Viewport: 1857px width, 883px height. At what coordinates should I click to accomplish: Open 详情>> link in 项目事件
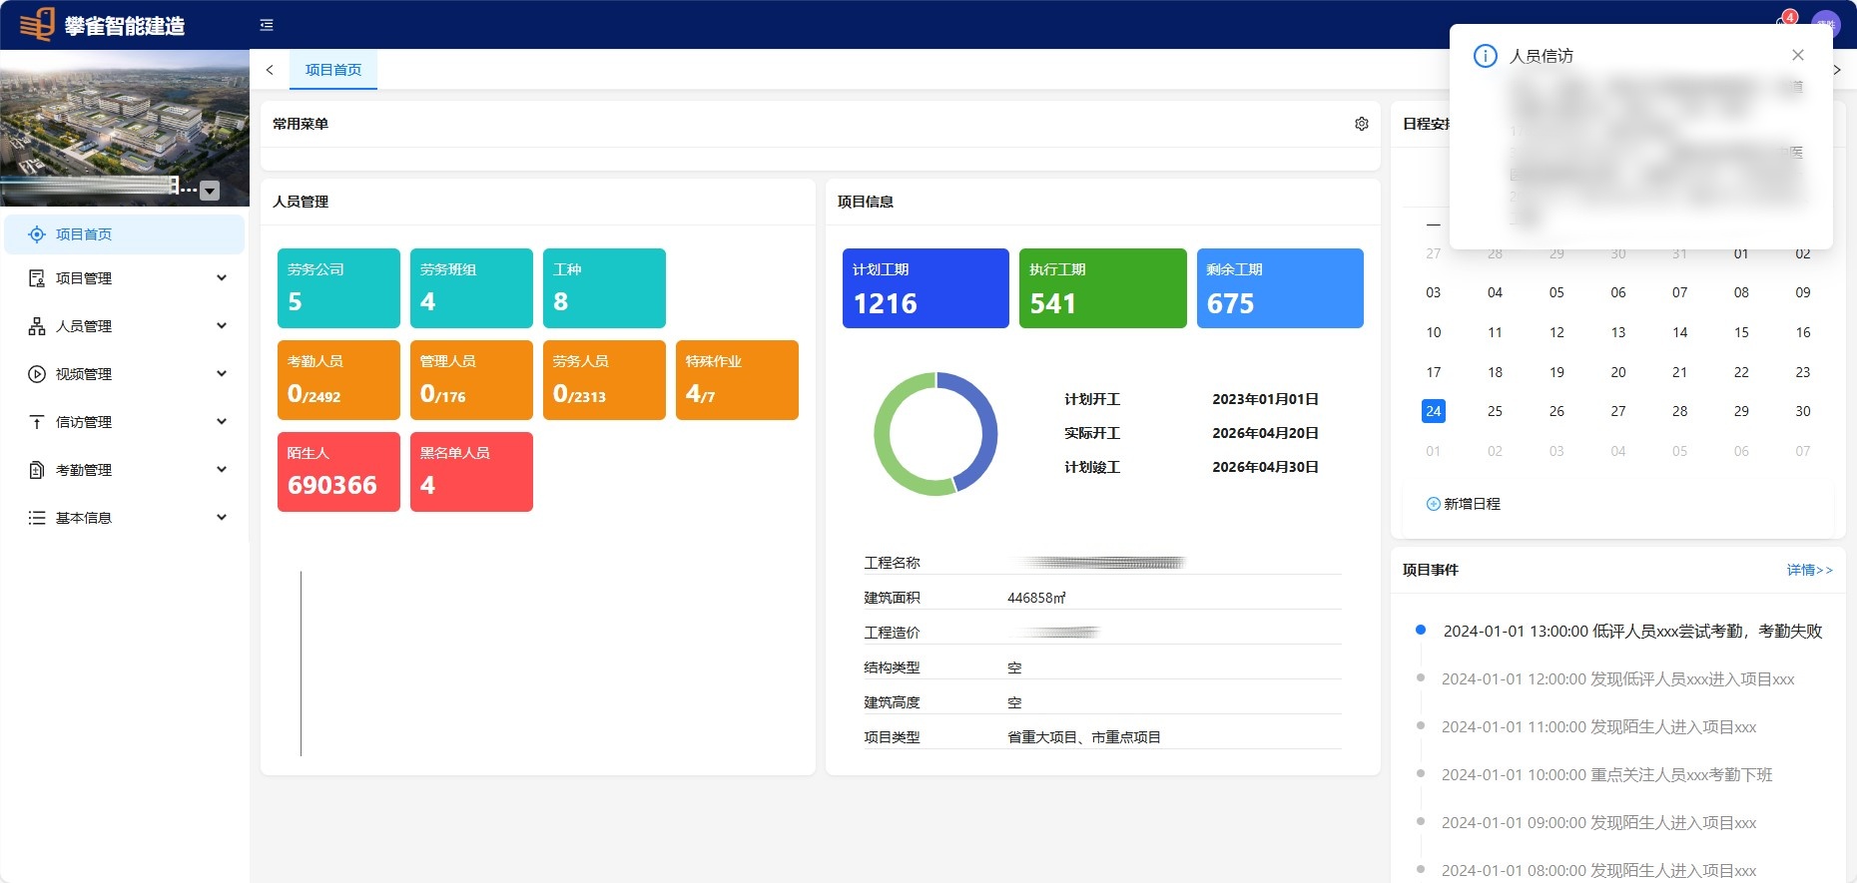click(1809, 570)
